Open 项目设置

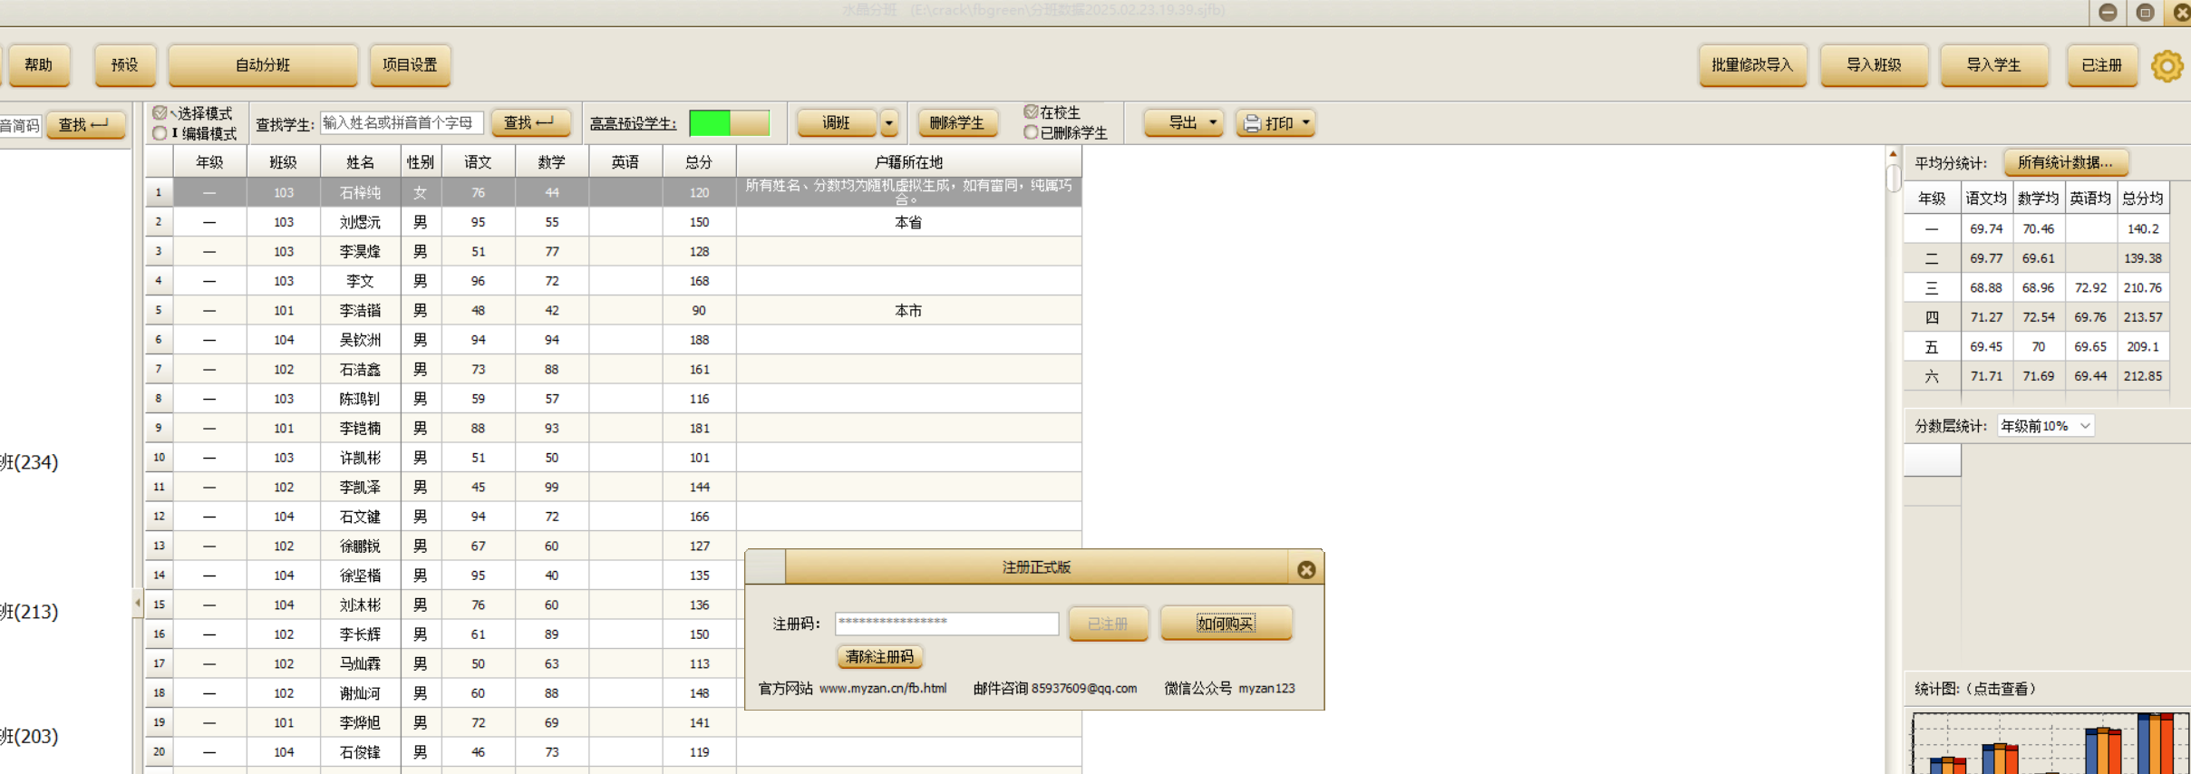tap(410, 65)
